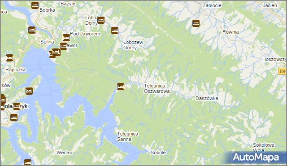Select the Rapiszka label
The image size is (287, 166).
[x=16, y=70]
